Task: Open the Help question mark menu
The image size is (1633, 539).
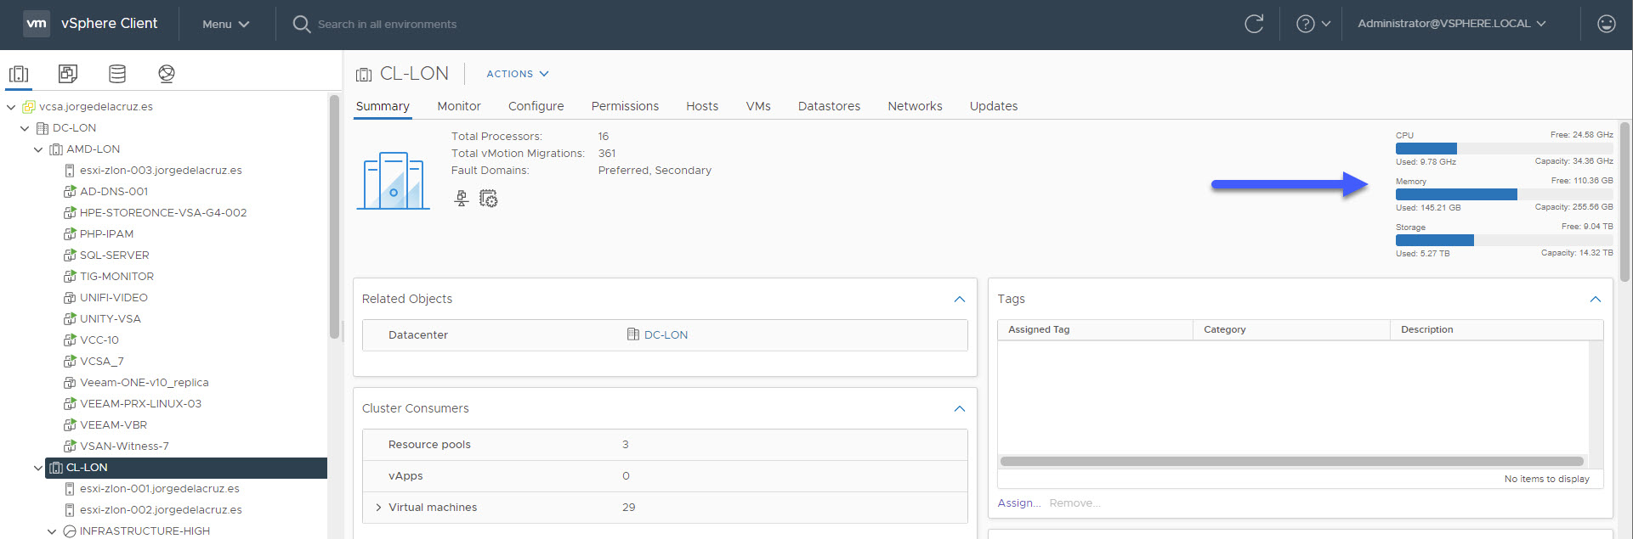Action: [1313, 24]
